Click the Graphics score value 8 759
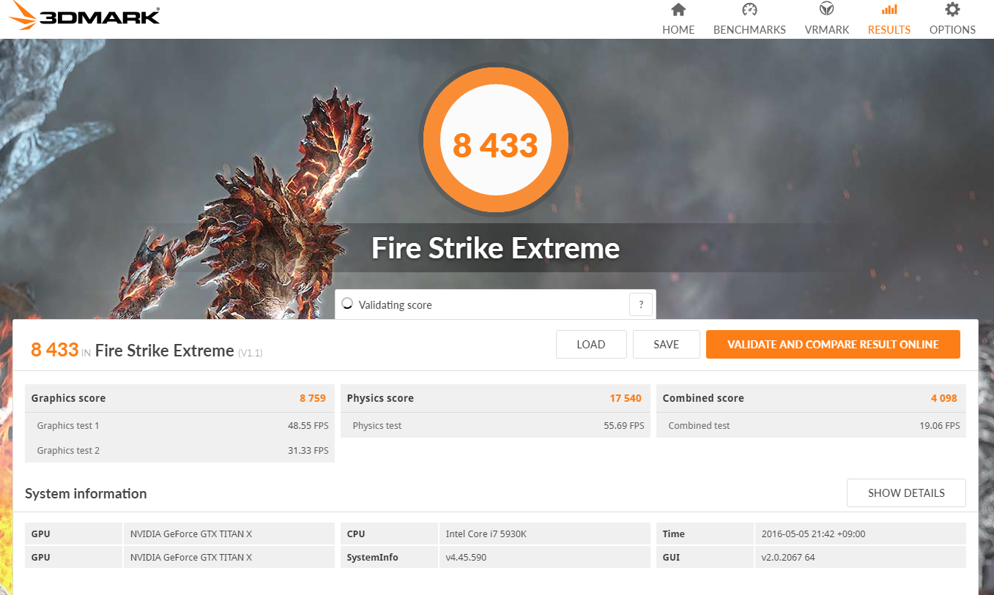The width and height of the screenshot is (994, 595). pyautogui.click(x=313, y=398)
